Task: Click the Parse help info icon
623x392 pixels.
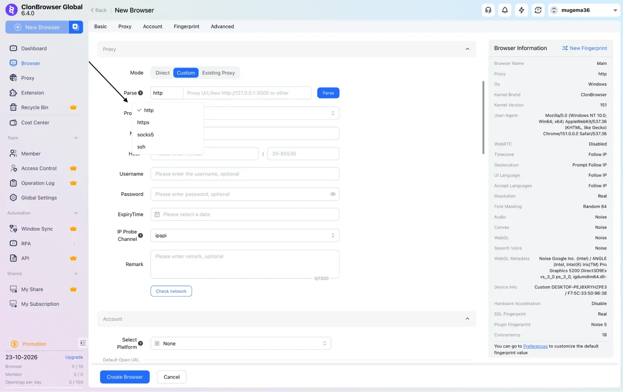Action: (141, 93)
